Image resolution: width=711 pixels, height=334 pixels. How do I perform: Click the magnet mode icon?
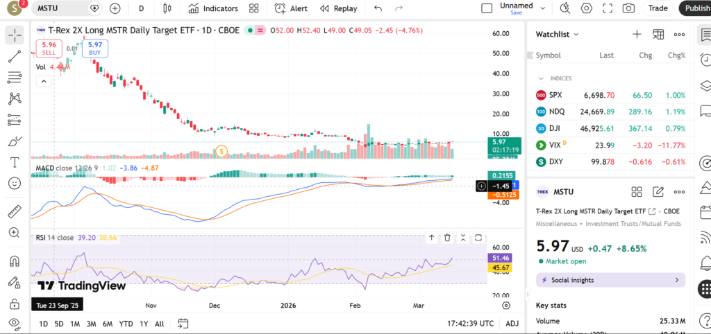click(x=15, y=262)
